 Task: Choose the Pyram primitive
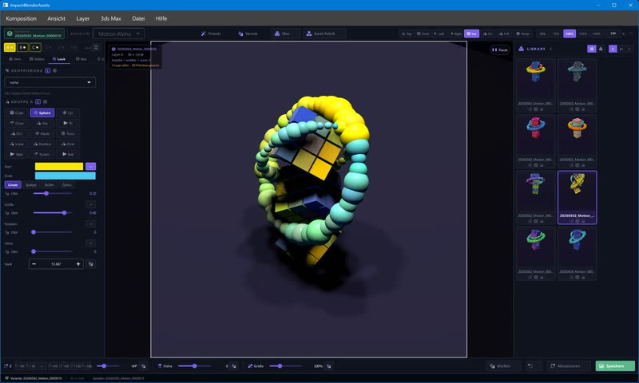pos(42,154)
